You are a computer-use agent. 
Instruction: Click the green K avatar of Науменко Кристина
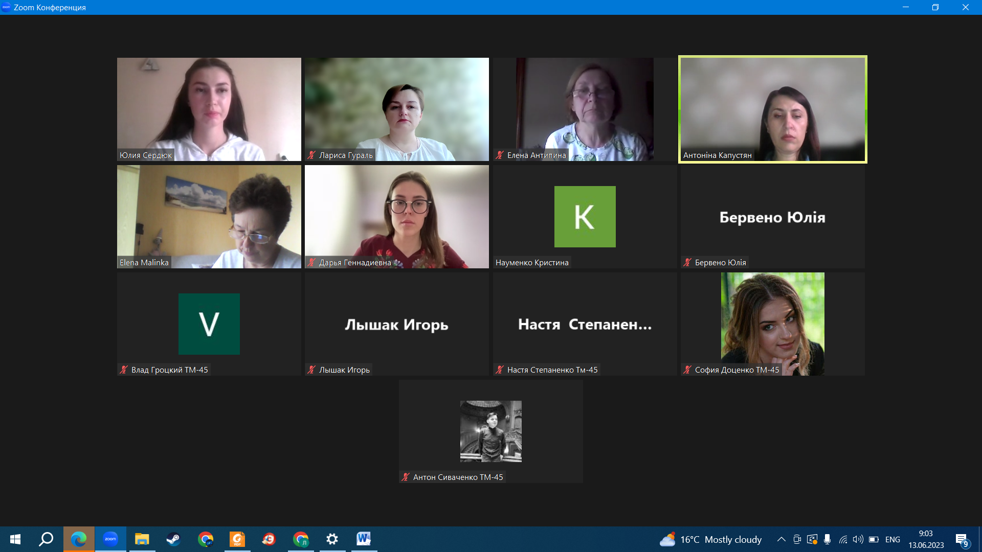(x=585, y=217)
